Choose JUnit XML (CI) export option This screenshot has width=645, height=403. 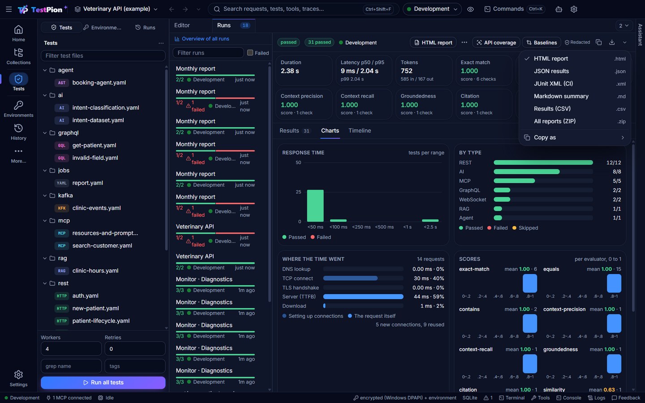pos(575,84)
